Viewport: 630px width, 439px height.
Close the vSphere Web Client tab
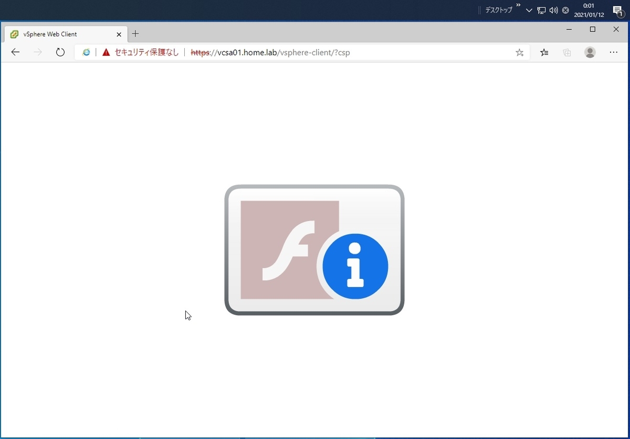119,34
